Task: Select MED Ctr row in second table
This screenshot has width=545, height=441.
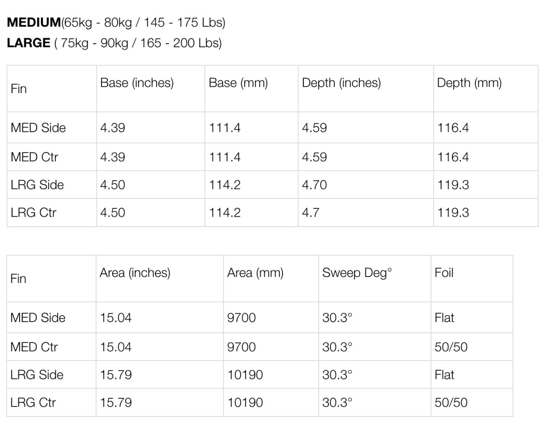Action: pyautogui.click(x=260, y=347)
